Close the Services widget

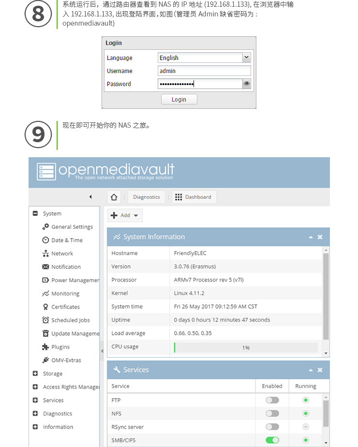coord(320,370)
